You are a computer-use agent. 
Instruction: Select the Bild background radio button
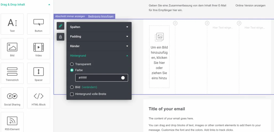click(72, 87)
